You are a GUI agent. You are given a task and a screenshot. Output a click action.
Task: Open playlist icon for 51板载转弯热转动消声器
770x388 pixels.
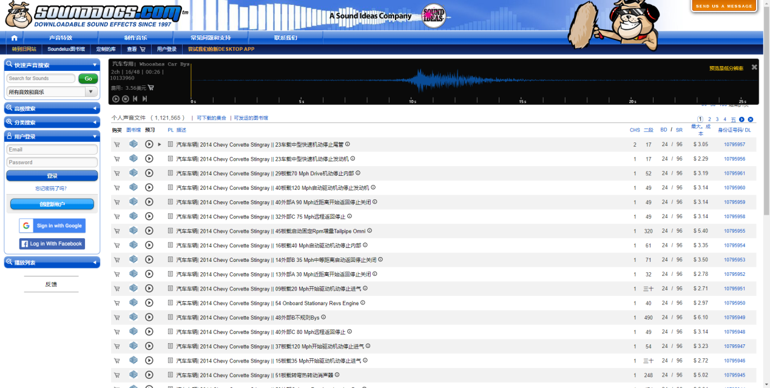(171, 375)
